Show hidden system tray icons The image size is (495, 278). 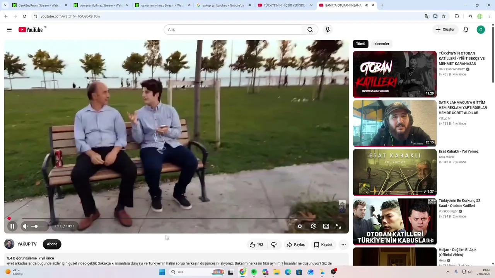point(448,272)
